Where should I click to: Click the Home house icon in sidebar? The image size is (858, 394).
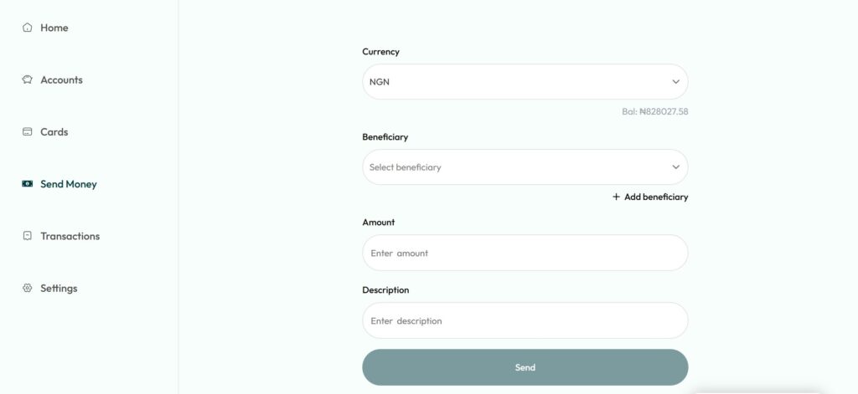[x=28, y=28]
